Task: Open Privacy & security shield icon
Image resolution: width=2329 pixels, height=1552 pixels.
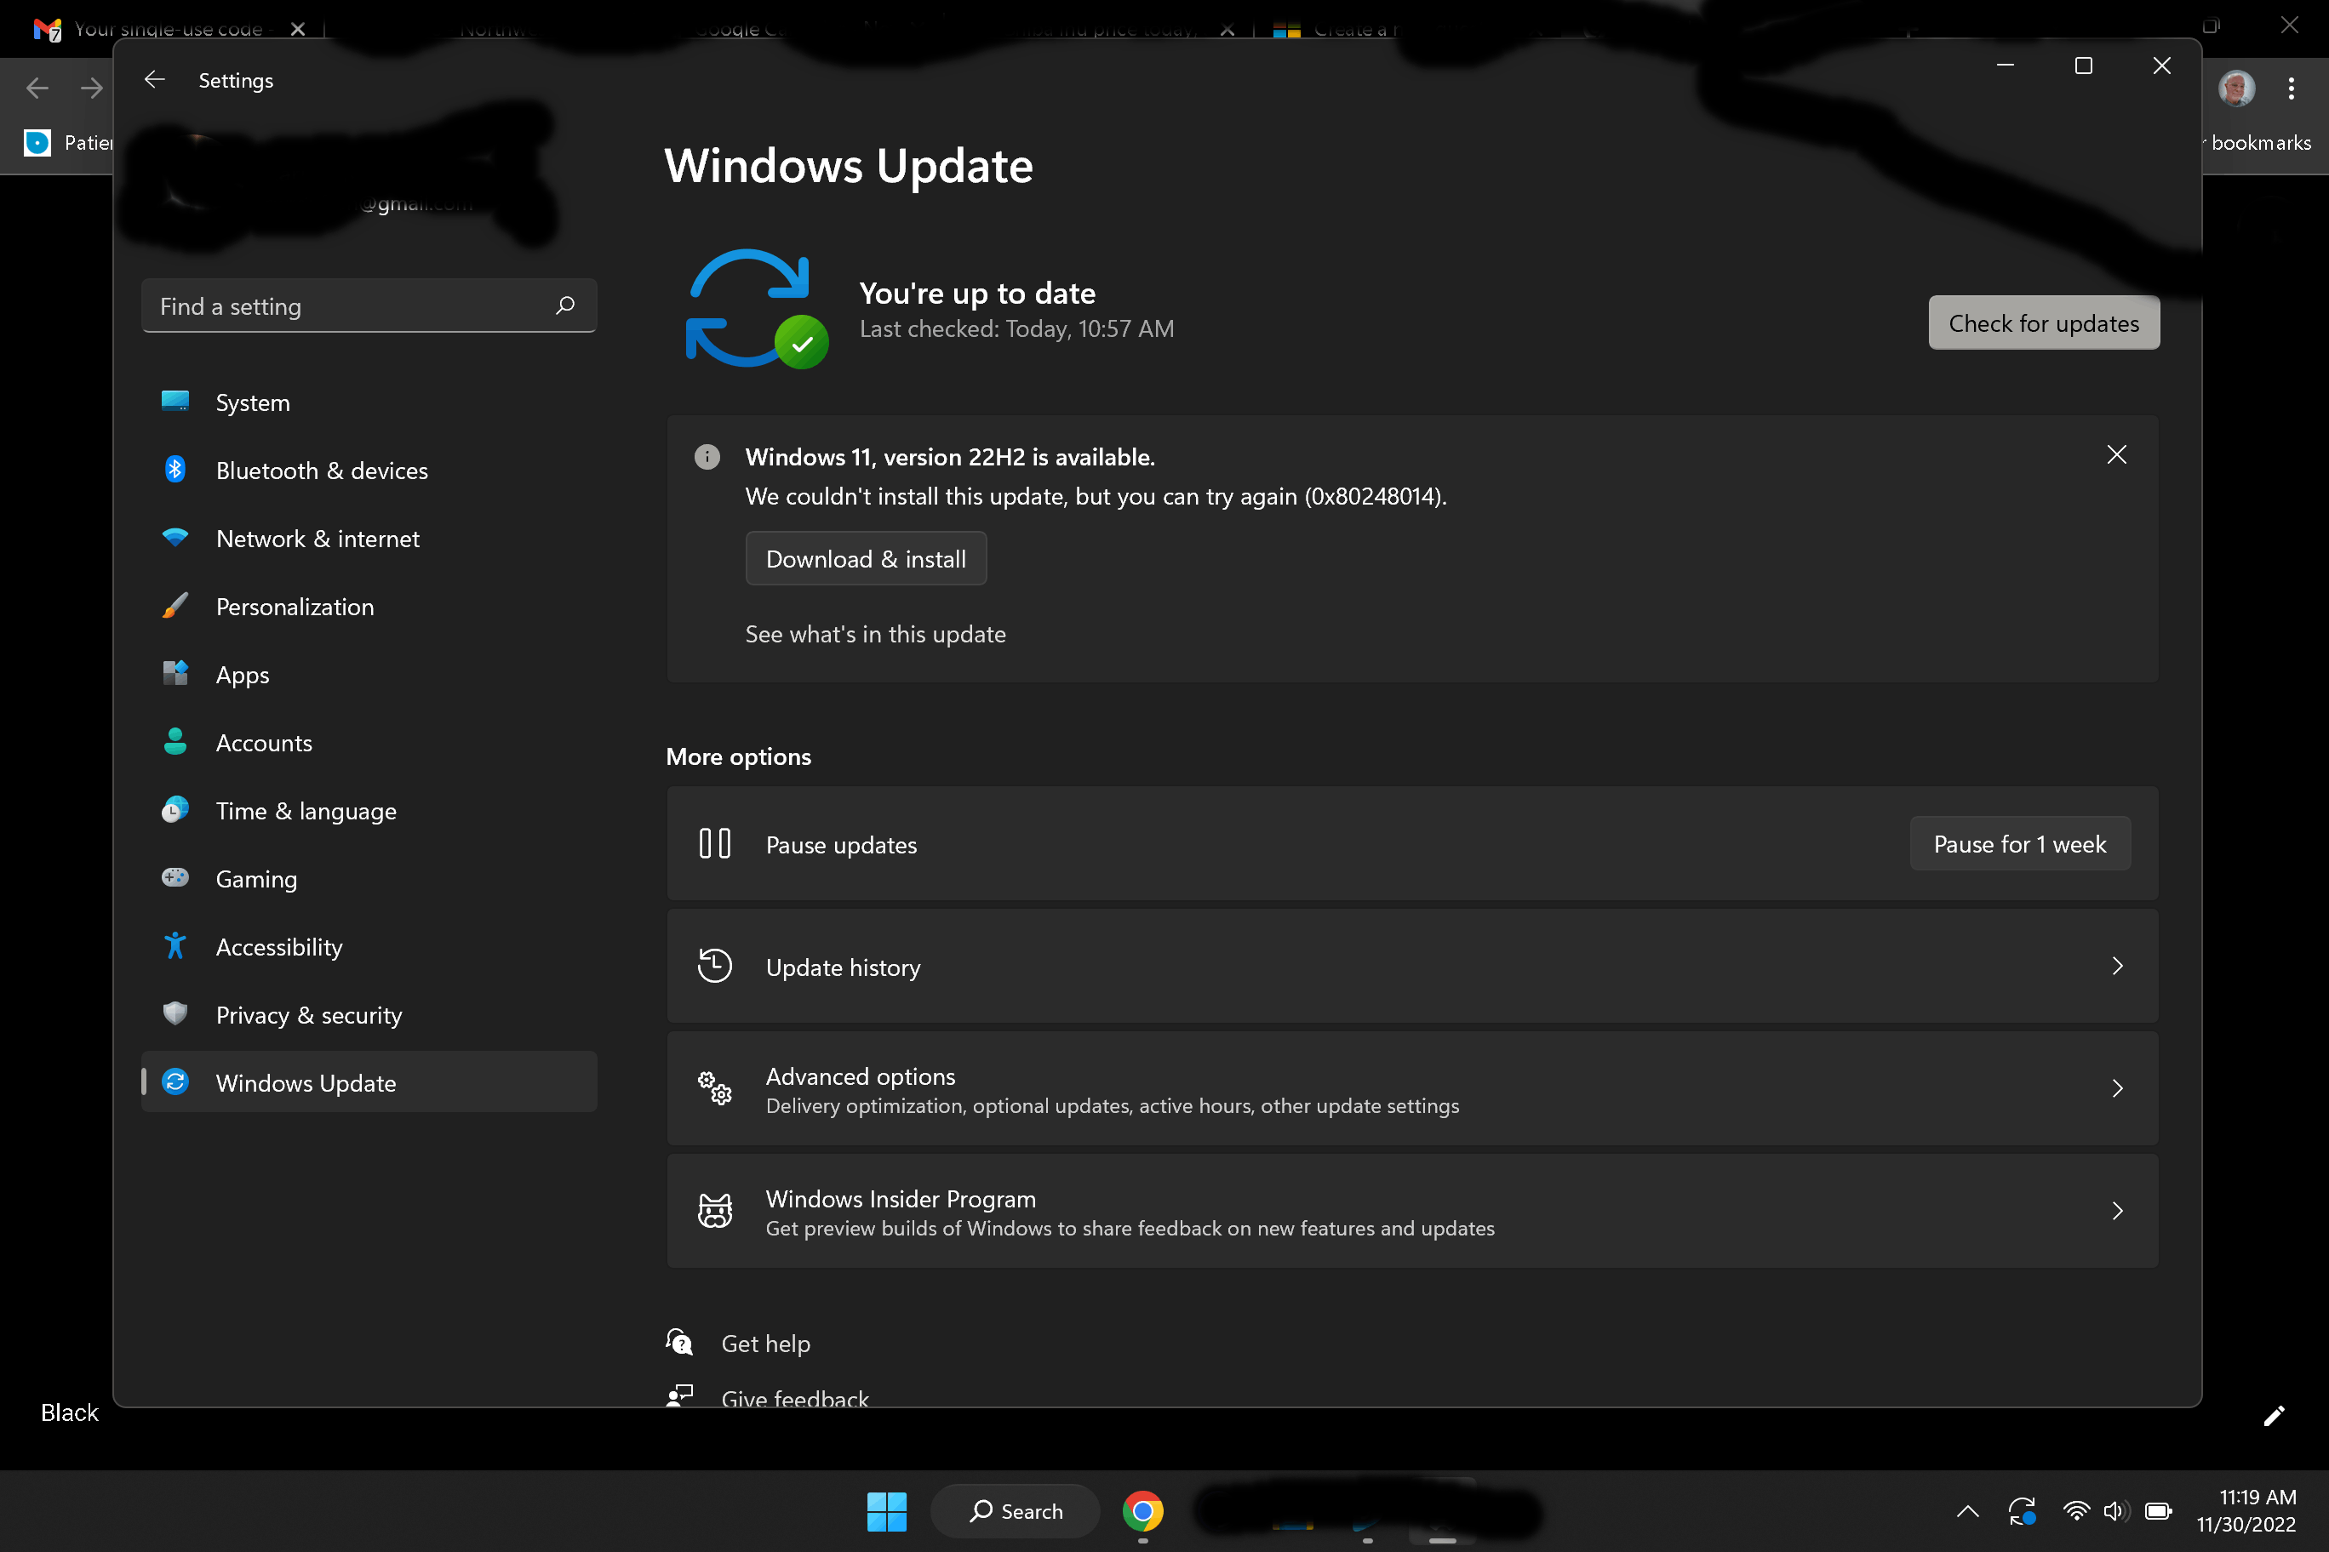Action: click(175, 1013)
